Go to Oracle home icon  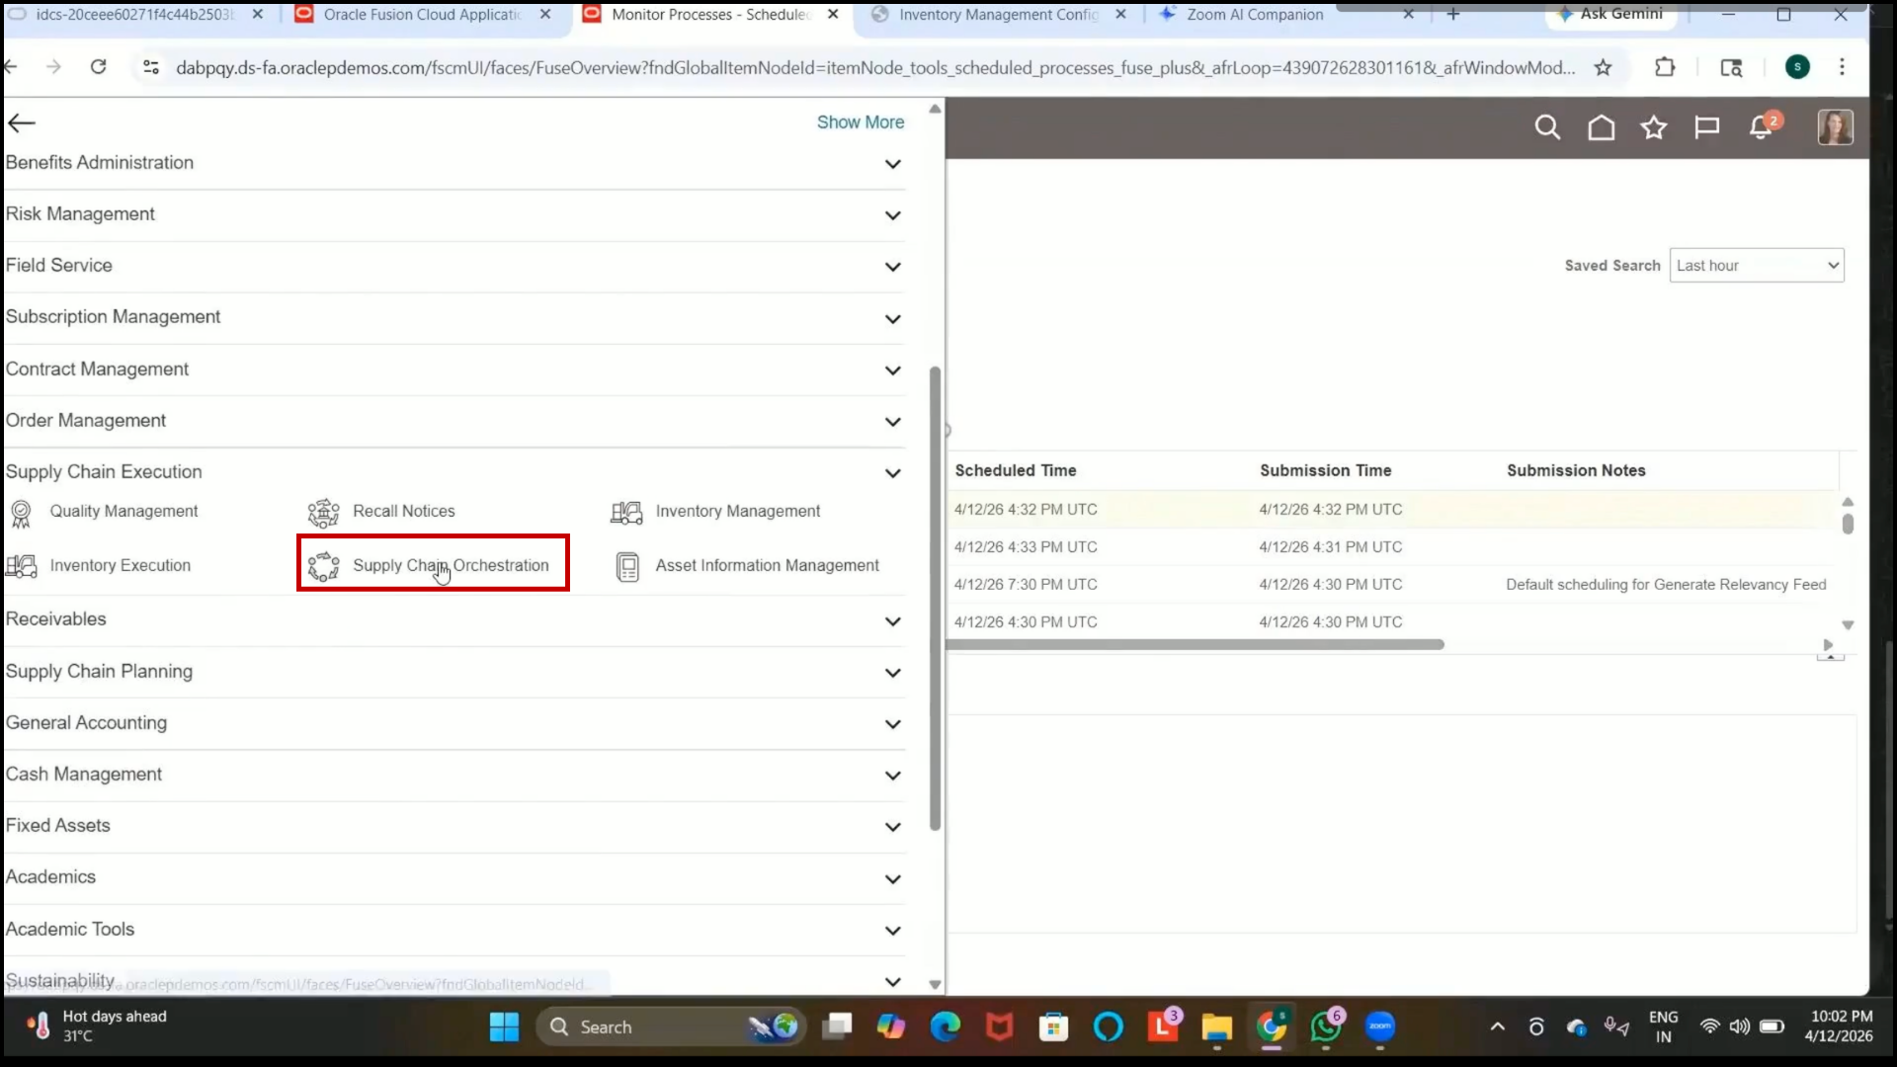coord(1601,127)
